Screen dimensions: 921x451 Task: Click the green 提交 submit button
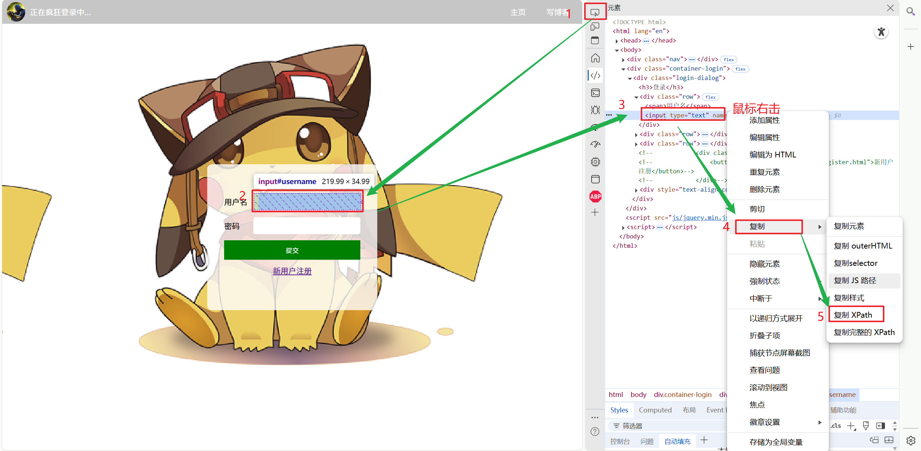(292, 250)
